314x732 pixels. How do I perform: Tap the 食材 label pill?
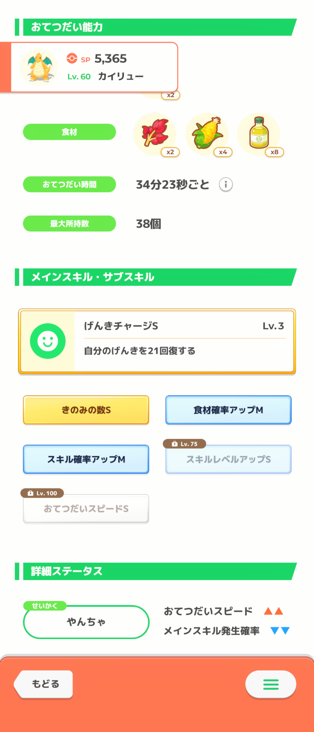coord(70,132)
